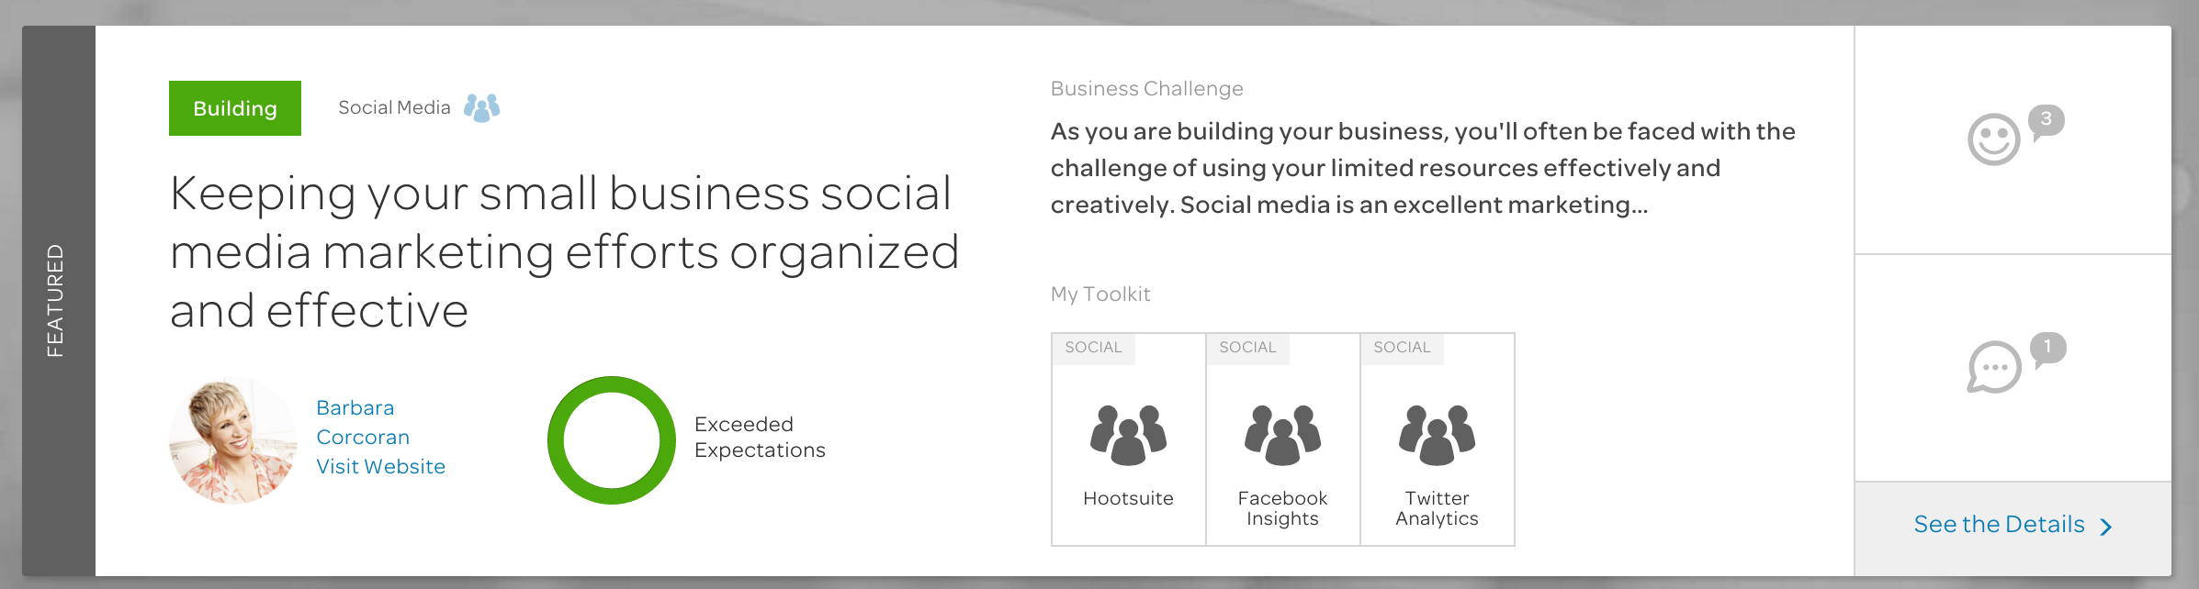2199x589 pixels.
Task: Click the See the Details link
Action: (x=1999, y=524)
